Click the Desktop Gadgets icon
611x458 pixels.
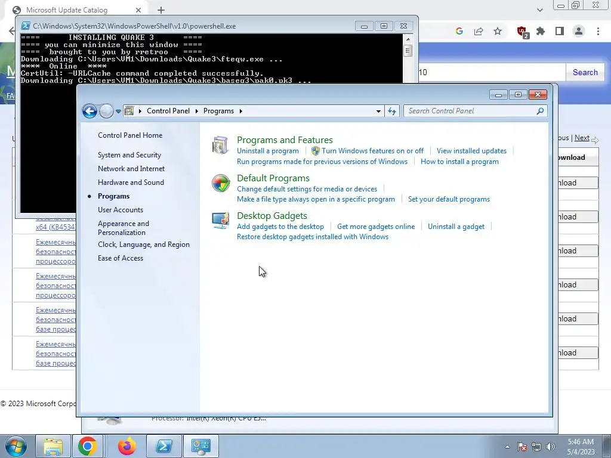click(221, 221)
